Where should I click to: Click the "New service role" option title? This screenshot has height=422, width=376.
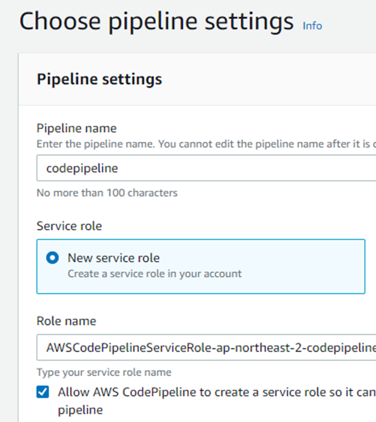click(x=114, y=258)
